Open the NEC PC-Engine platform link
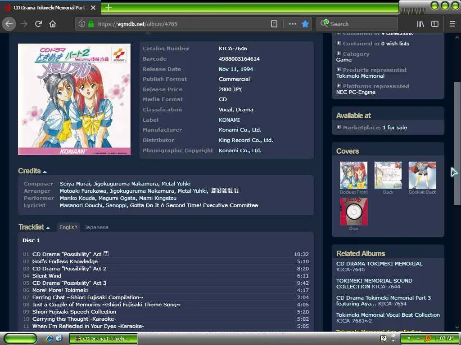This screenshot has height=345, width=461. 356,92
